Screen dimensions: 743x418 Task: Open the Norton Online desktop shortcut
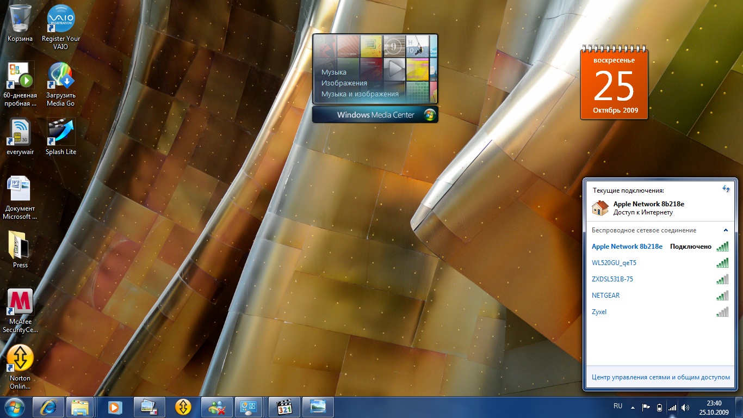coord(20,367)
